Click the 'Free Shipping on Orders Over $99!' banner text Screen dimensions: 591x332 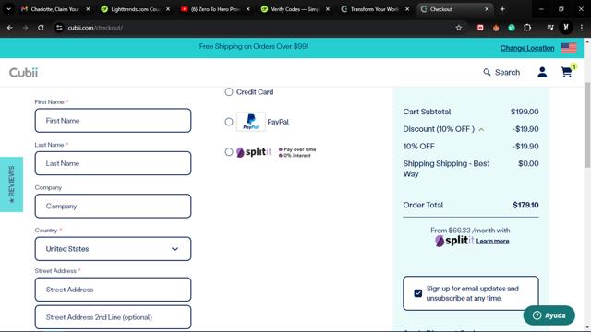(254, 47)
